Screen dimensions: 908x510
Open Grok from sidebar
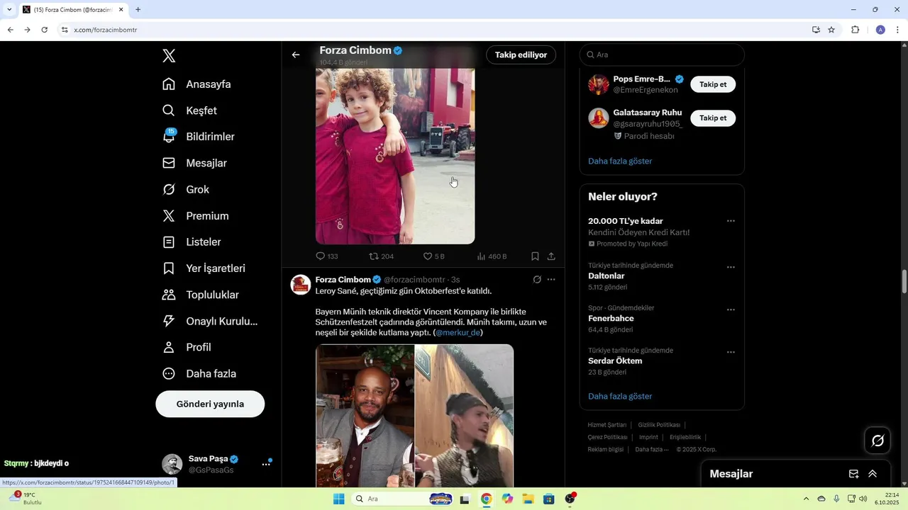(186, 189)
